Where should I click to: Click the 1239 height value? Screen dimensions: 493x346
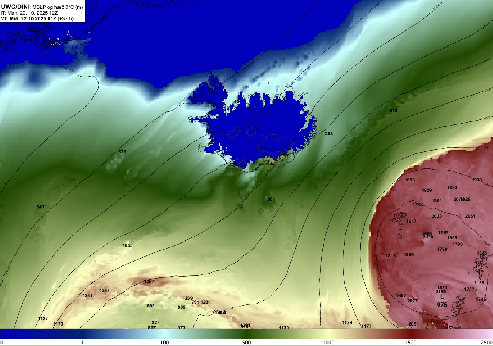pyautogui.click(x=188, y=298)
